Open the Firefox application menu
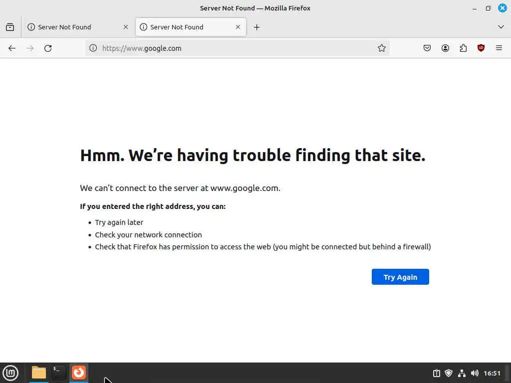The width and height of the screenshot is (511, 383). pos(499,48)
